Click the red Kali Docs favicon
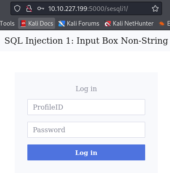 (x=23, y=24)
